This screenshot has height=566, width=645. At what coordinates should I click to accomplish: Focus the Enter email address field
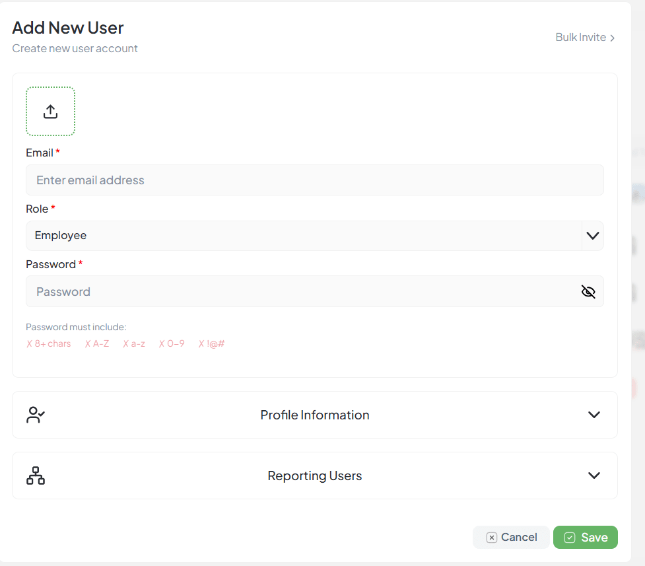(314, 180)
